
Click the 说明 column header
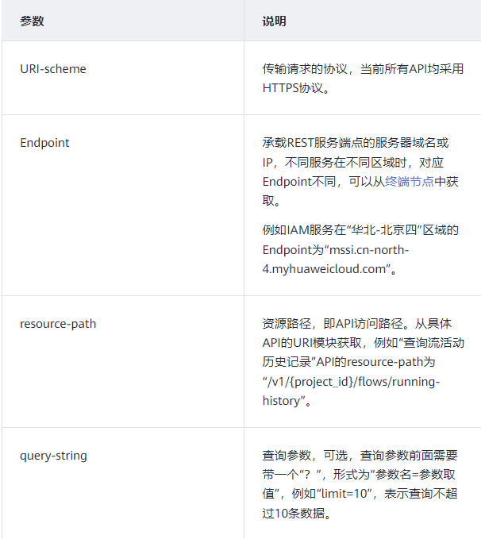coord(274,21)
